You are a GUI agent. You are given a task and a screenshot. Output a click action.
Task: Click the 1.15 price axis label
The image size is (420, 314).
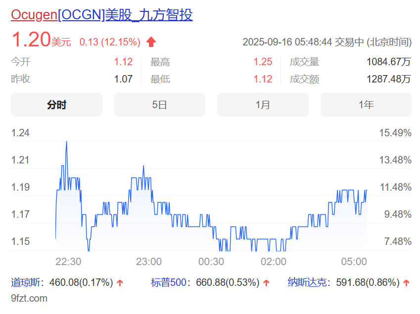click(20, 241)
